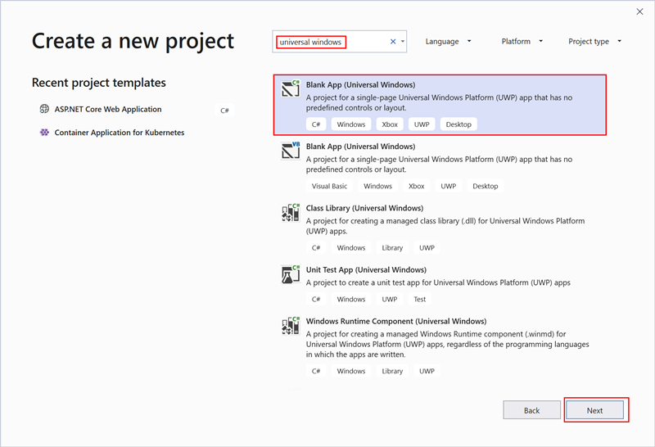Screen dimensions: 655x447
Task: Click the ASP.NET Core Web Application globe icon
Action: [44, 109]
